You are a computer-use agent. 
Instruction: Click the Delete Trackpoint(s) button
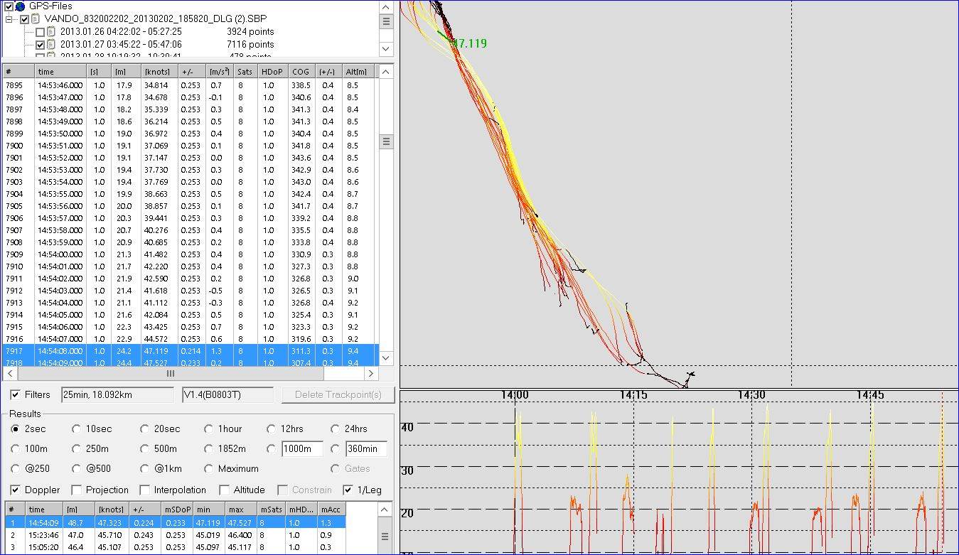[338, 394]
